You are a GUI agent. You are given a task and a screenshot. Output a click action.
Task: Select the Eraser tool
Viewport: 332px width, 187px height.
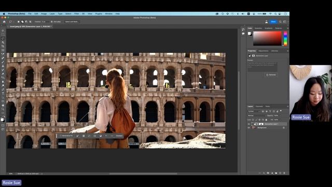click(3, 74)
